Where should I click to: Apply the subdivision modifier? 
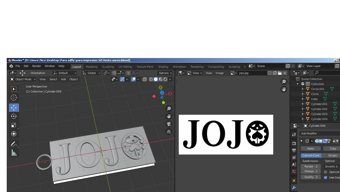pos(310,148)
